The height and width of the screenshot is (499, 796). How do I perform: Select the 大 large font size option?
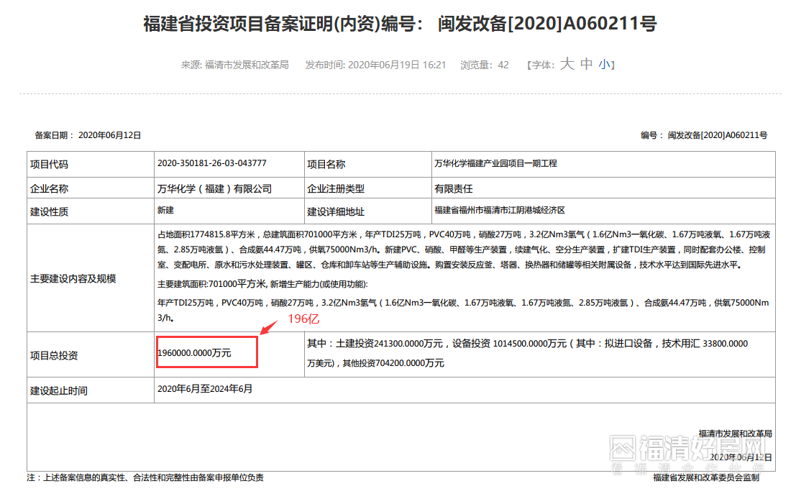567,64
